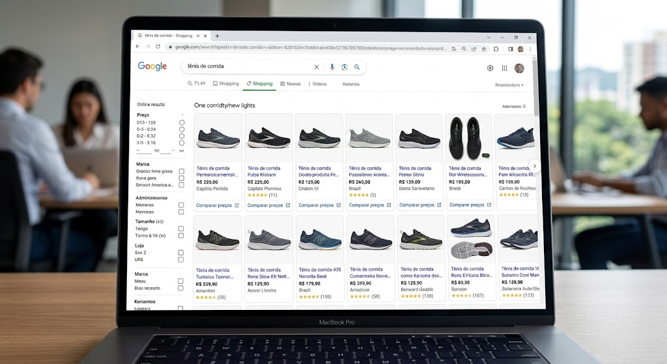Open the Aetenes tab

351,84
